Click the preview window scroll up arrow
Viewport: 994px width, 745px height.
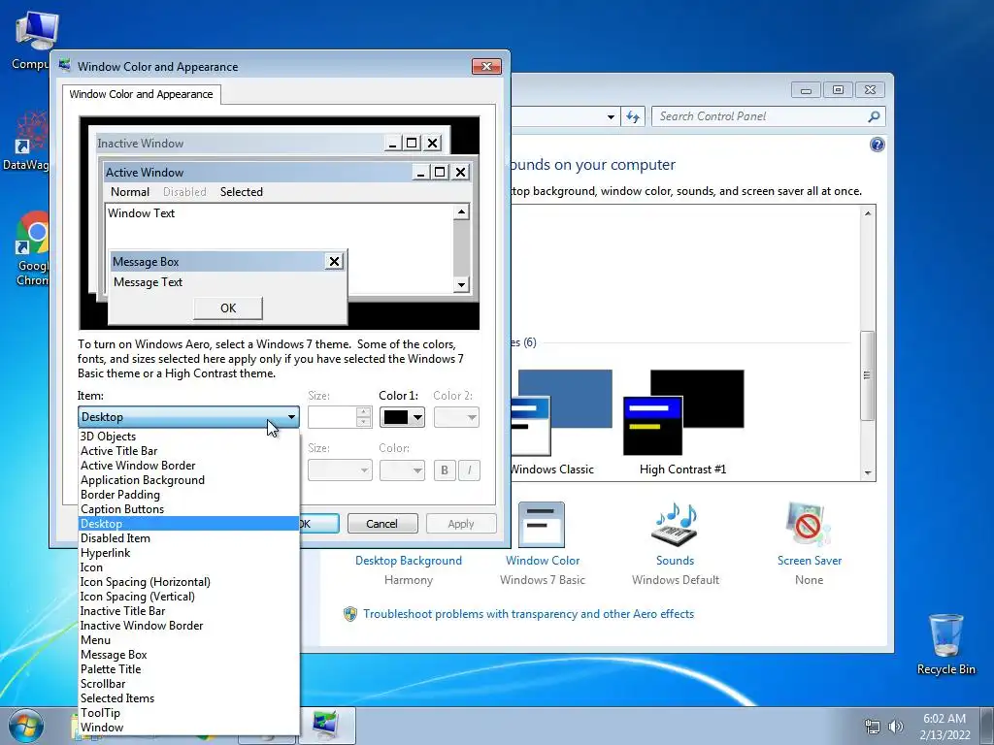[x=461, y=211]
